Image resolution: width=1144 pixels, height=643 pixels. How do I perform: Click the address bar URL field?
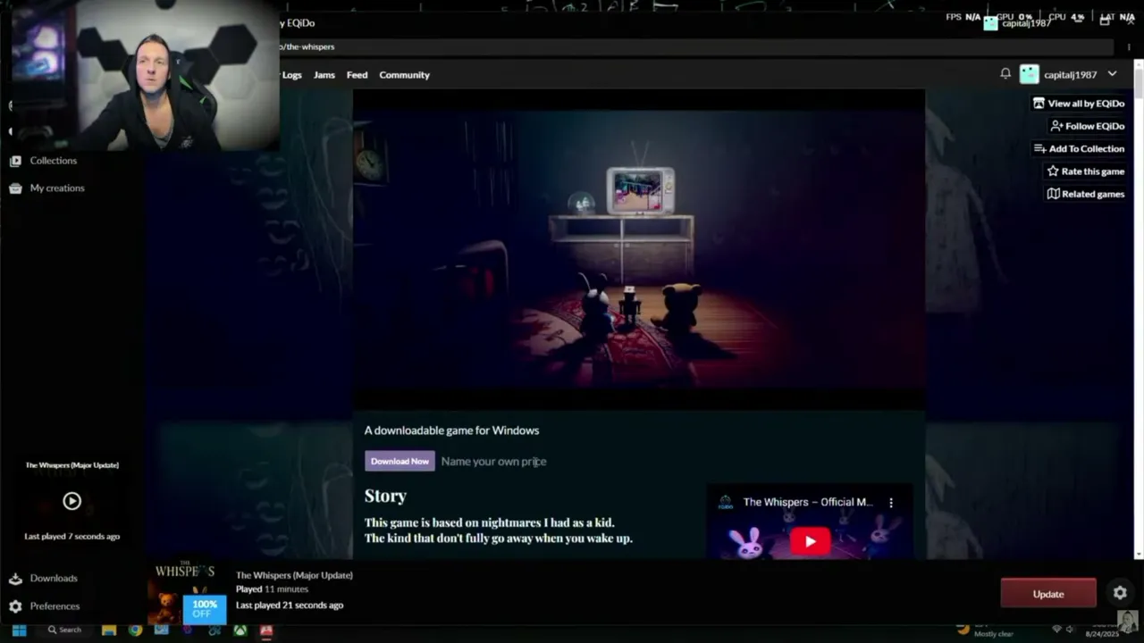[697, 46]
